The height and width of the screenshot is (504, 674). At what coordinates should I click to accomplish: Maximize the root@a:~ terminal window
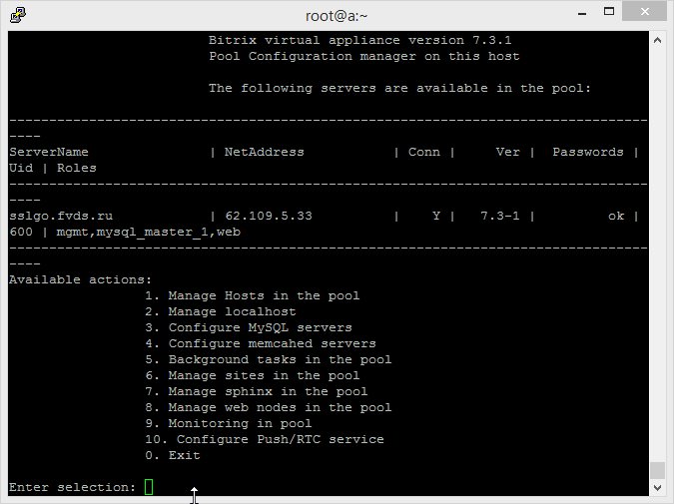609,12
